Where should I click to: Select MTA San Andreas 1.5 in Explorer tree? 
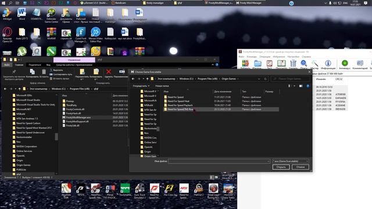[27, 118]
